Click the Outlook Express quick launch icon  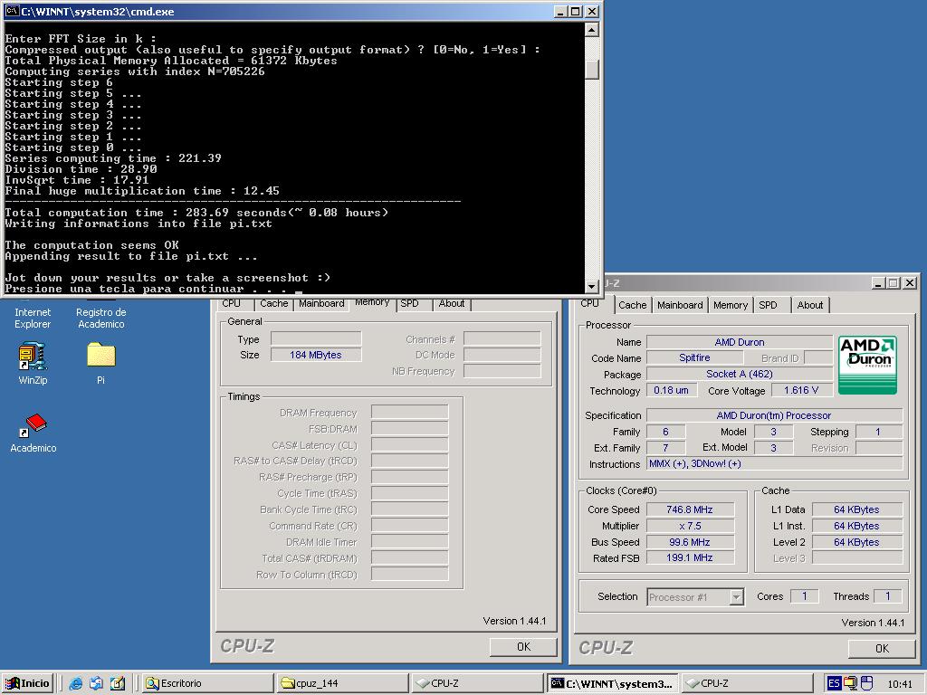(96, 684)
